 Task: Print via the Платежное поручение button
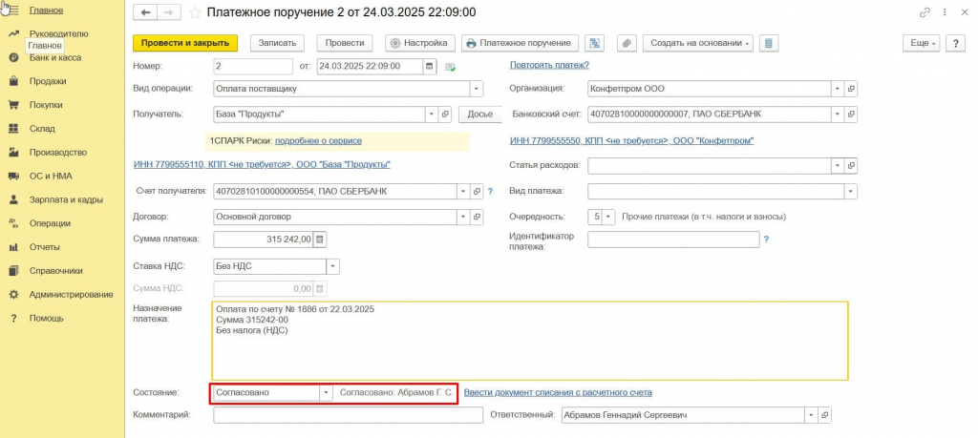click(x=521, y=43)
